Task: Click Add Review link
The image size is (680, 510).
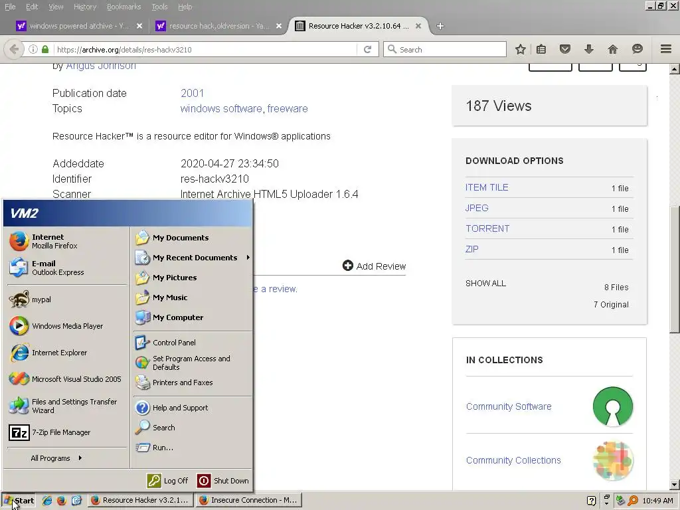Action: [375, 266]
